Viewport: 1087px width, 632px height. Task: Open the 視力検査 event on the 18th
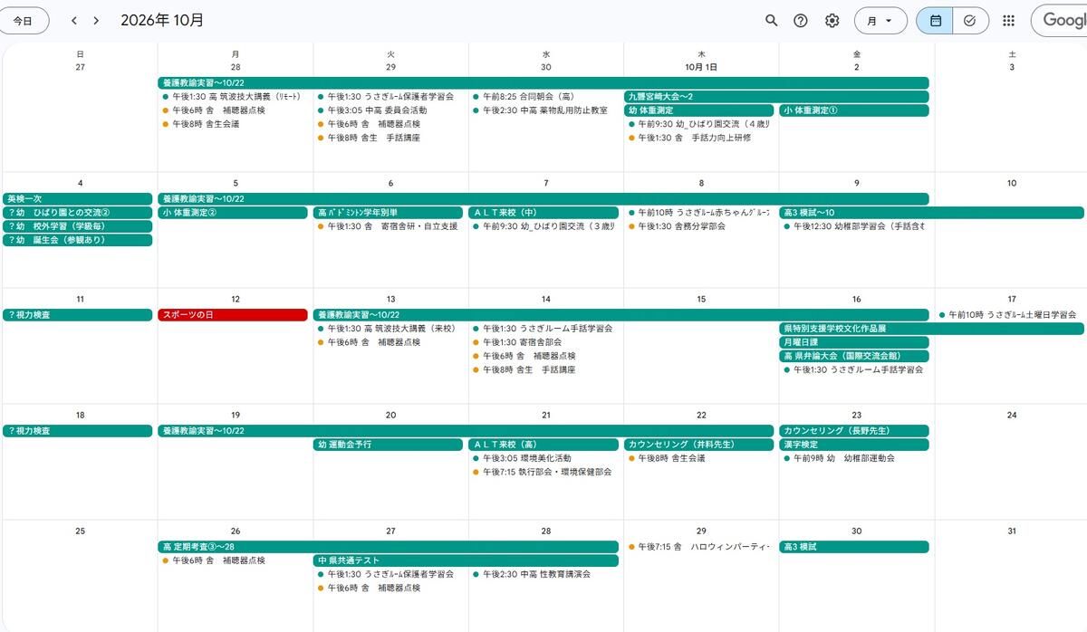pyautogui.click(x=77, y=431)
